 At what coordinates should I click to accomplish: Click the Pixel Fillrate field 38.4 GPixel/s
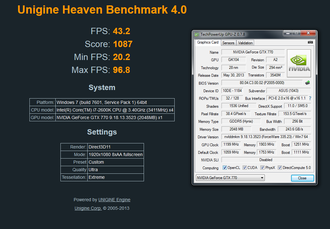(236, 114)
